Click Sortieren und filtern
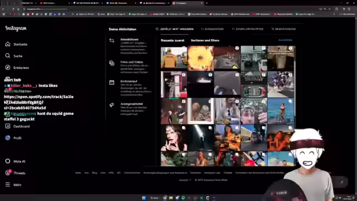 pos(205,40)
